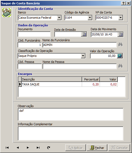This screenshot has height=153, width=132.
Task: Select the TAXA SAQUE row
Action: [68, 84]
